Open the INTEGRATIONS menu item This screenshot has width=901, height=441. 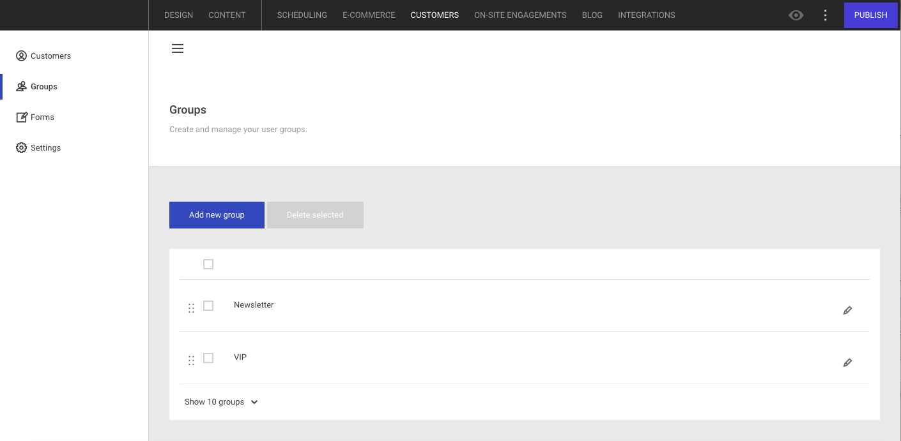coord(646,15)
